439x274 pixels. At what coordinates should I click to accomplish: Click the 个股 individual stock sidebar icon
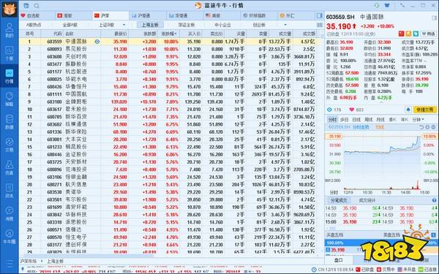tap(10, 53)
